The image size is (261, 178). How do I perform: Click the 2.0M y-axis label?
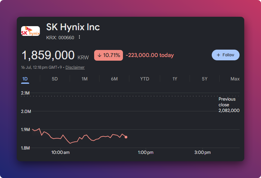click(x=26, y=111)
